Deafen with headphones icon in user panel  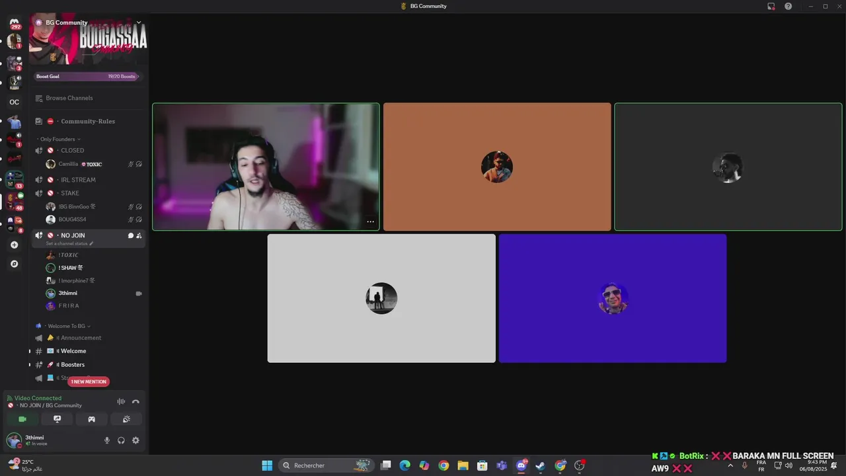click(x=121, y=440)
